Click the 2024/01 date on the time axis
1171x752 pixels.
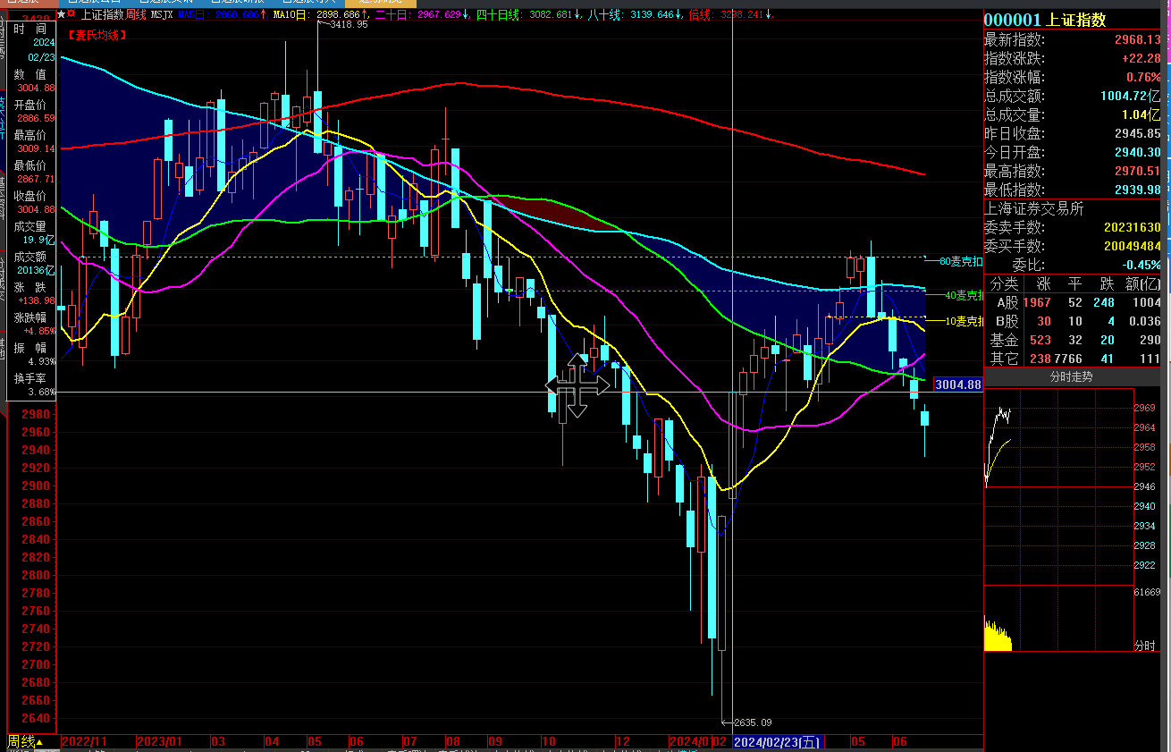tap(691, 742)
